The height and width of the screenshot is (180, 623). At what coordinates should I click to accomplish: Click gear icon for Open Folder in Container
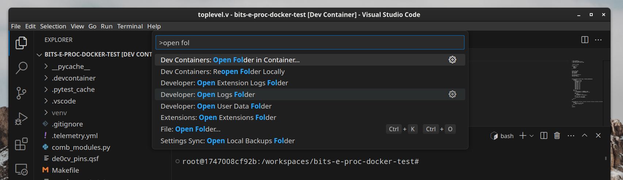click(452, 60)
